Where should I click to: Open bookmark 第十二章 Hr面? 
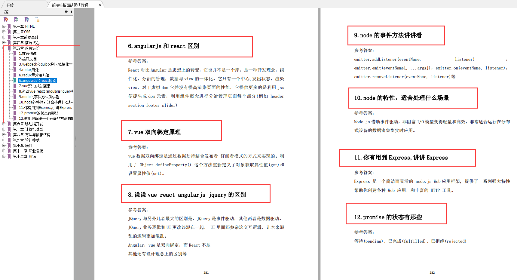point(24,156)
